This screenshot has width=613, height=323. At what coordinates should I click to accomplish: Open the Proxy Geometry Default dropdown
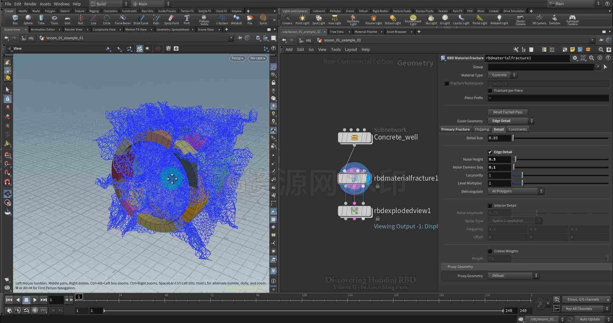coord(513,276)
